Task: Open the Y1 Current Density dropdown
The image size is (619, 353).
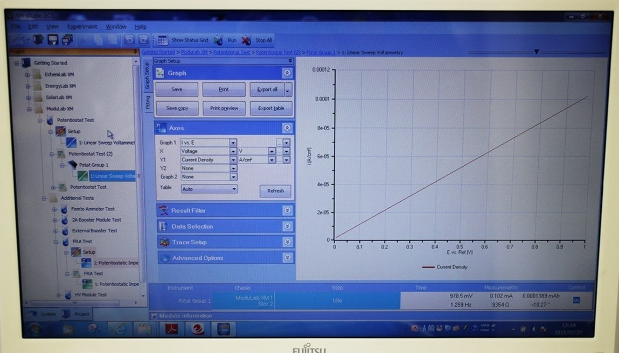Action: click(233, 160)
